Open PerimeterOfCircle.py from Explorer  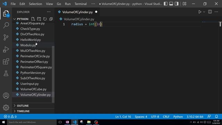[35, 56]
